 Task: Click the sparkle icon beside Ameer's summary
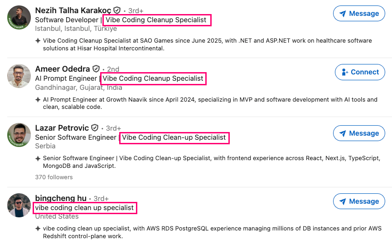click(x=38, y=100)
